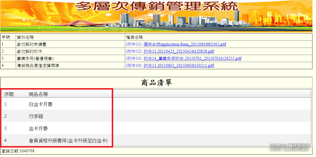Select the 行李箱 product row

coord(156,116)
